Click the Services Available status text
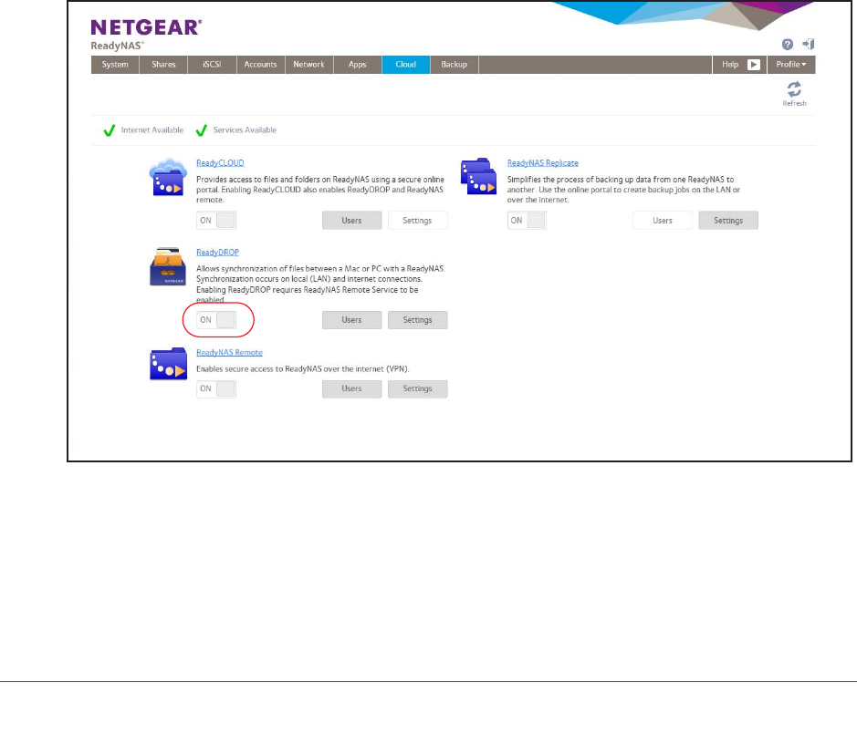Image resolution: width=857 pixels, height=745 pixels. click(245, 130)
